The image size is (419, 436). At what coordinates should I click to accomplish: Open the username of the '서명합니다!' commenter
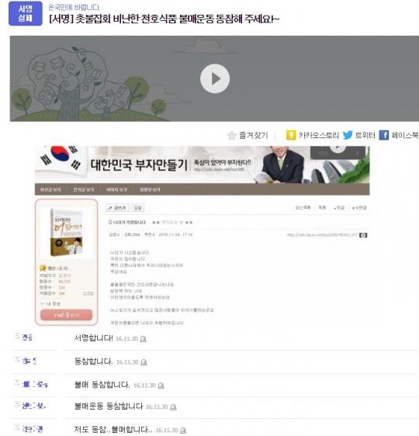pyautogui.click(x=27, y=337)
